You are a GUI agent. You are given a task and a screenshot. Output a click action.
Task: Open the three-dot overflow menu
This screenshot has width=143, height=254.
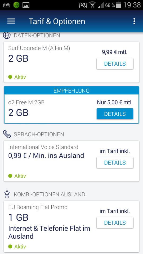click(x=134, y=21)
